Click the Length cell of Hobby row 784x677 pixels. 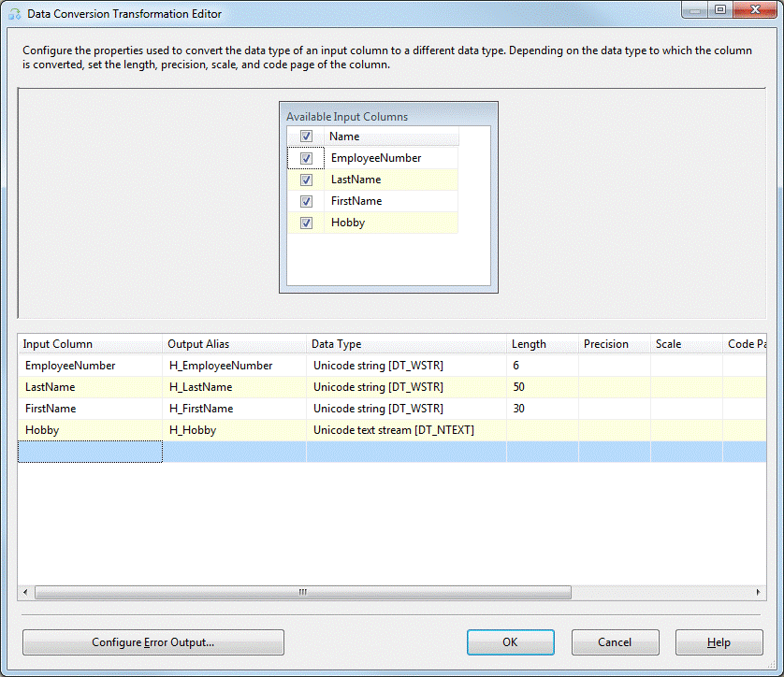543,430
